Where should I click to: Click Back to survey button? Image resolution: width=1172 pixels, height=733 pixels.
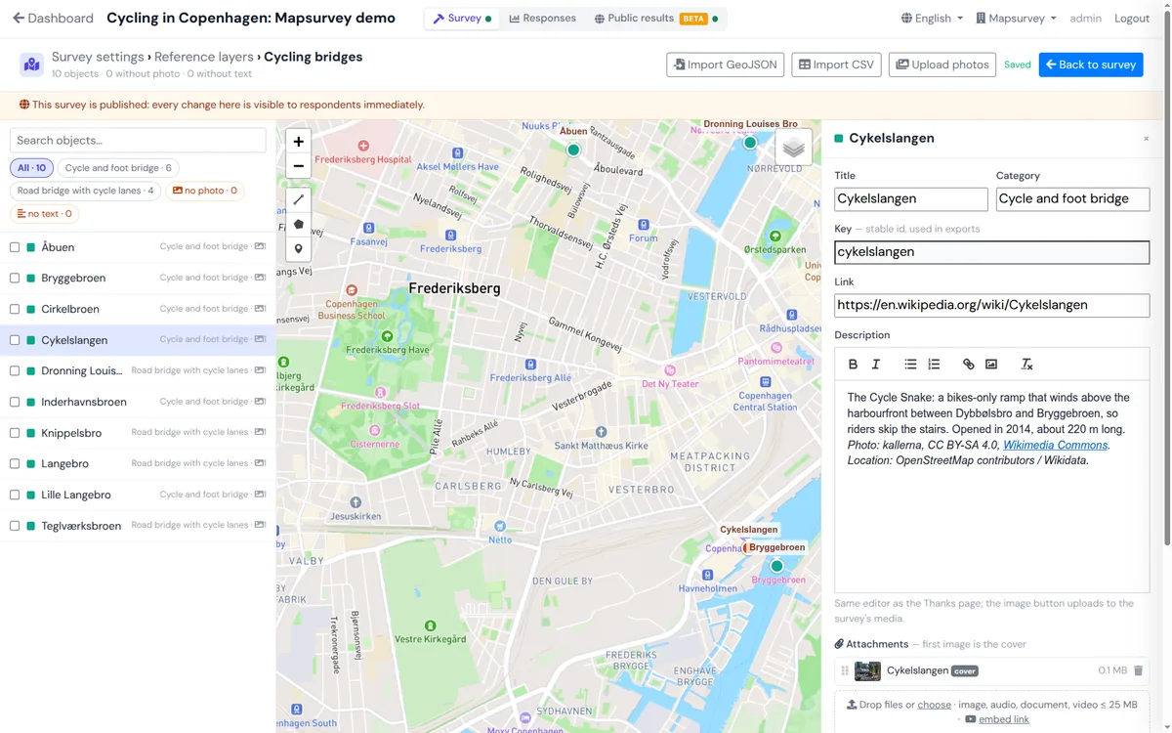(x=1091, y=65)
